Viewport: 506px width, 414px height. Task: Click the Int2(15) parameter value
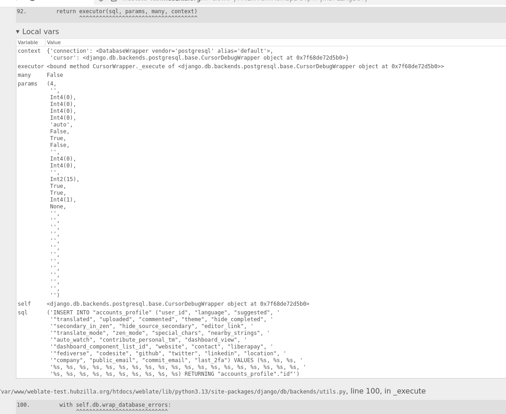coord(64,179)
